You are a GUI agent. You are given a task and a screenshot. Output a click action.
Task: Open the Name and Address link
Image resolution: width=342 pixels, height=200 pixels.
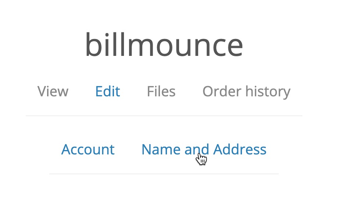204,149
